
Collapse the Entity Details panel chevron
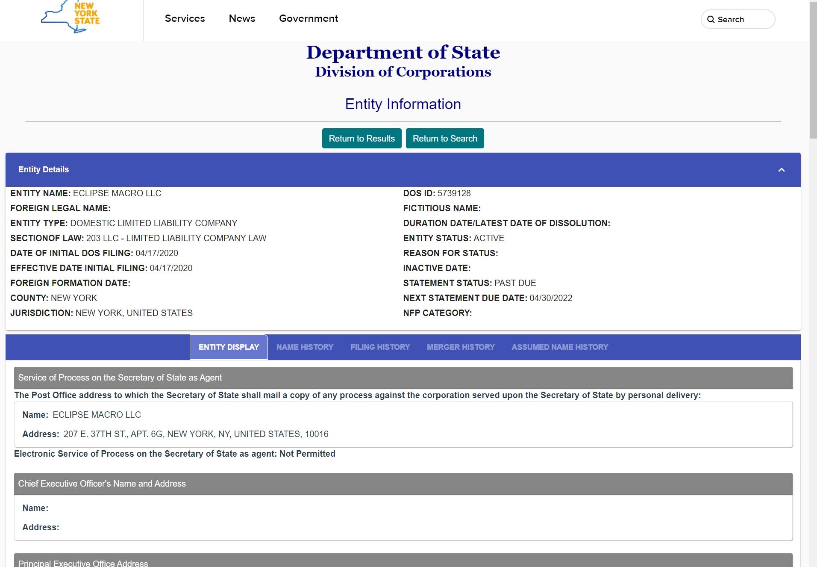pyautogui.click(x=782, y=170)
